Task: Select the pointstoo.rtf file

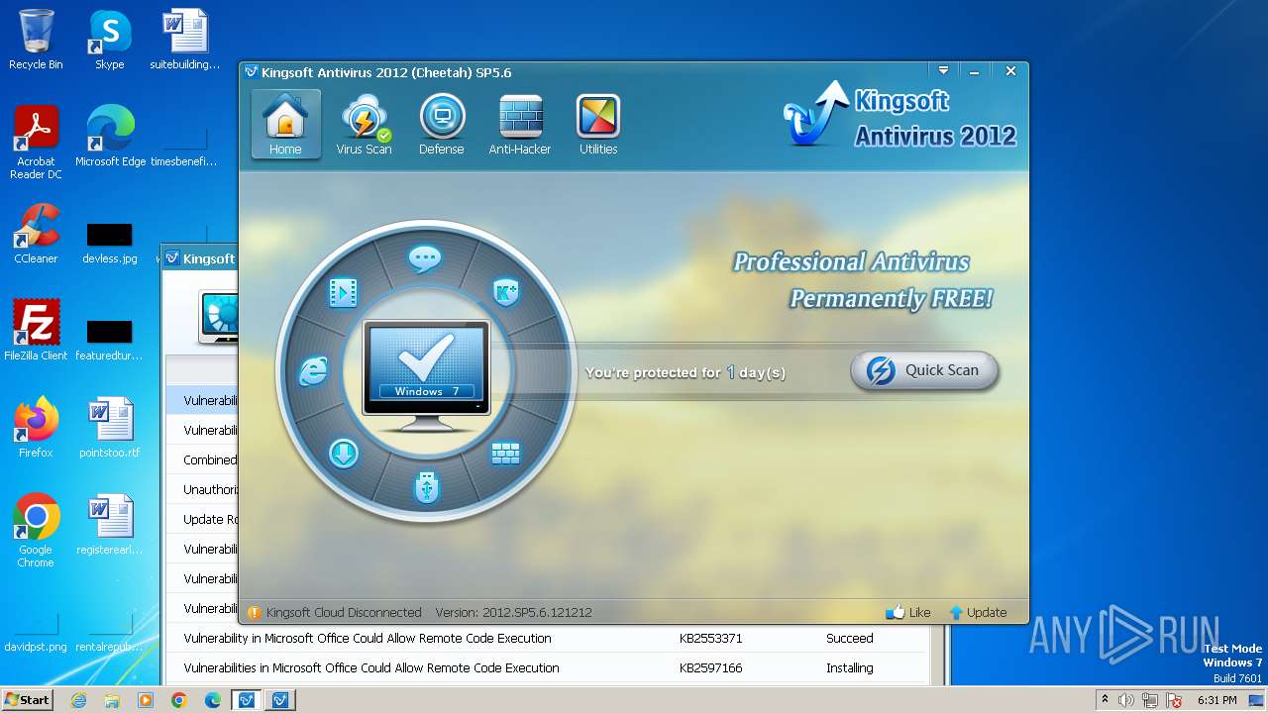Action: pyautogui.click(x=109, y=428)
